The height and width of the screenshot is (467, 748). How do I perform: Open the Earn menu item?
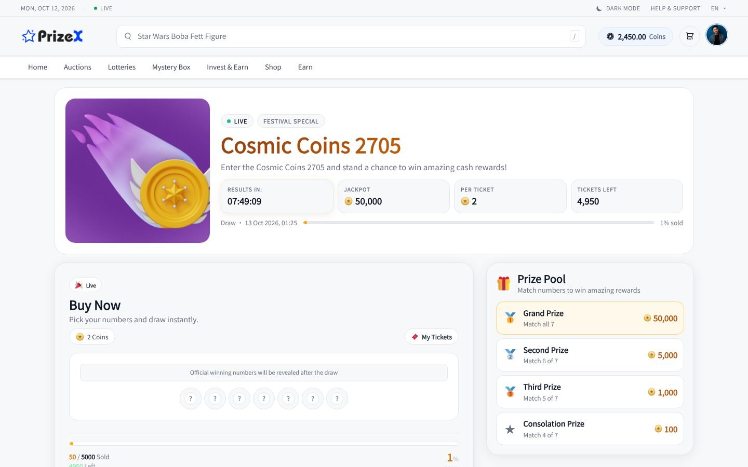(305, 67)
